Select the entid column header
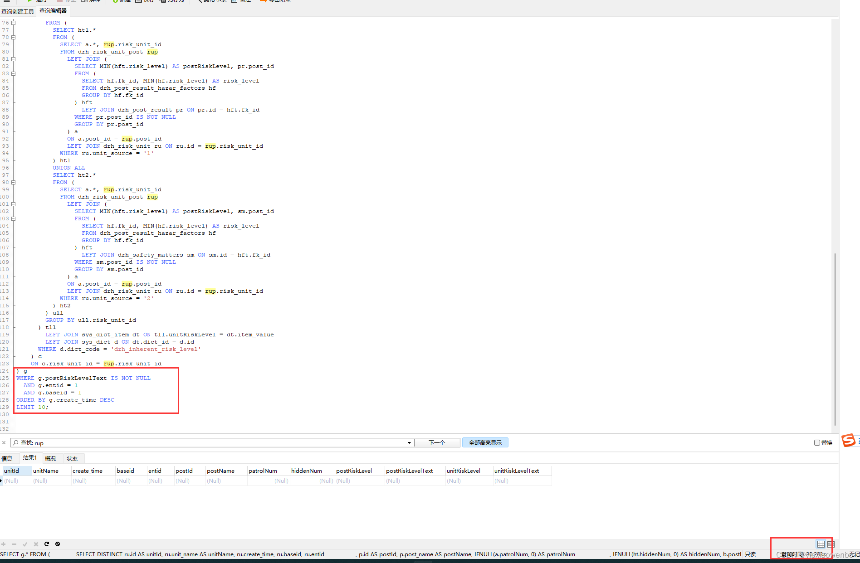This screenshot has width=860, height=563. pos(161,471)
